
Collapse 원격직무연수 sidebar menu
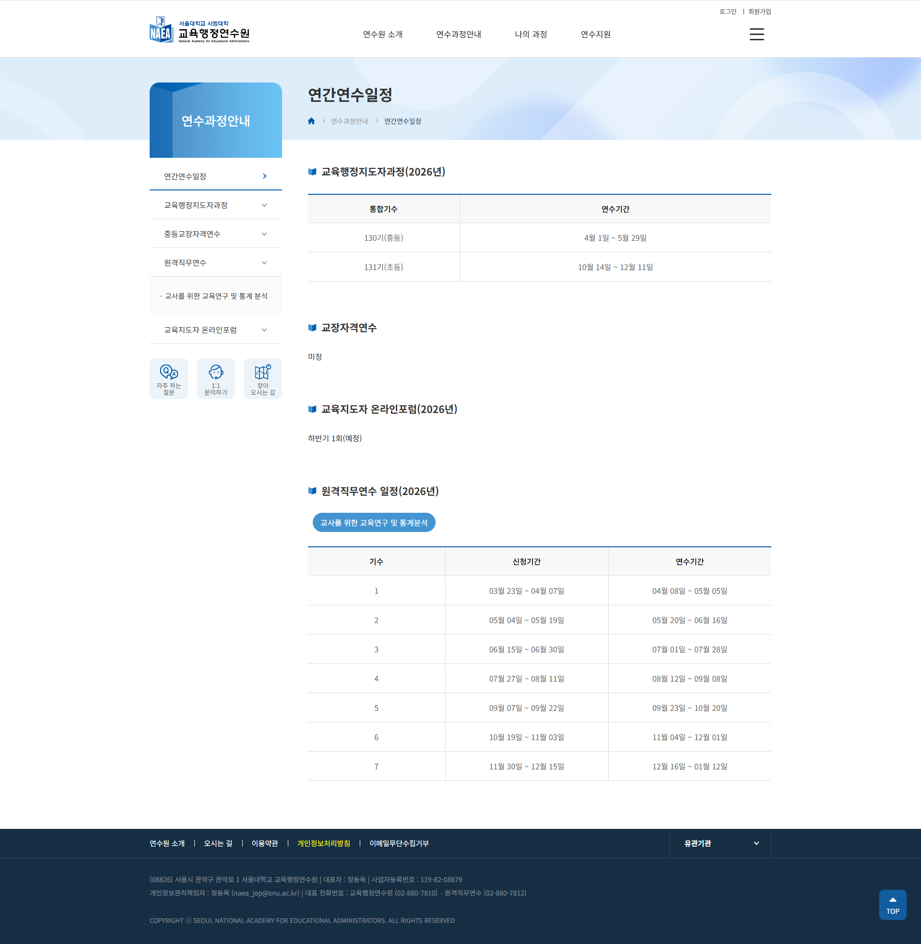point(264,262)
